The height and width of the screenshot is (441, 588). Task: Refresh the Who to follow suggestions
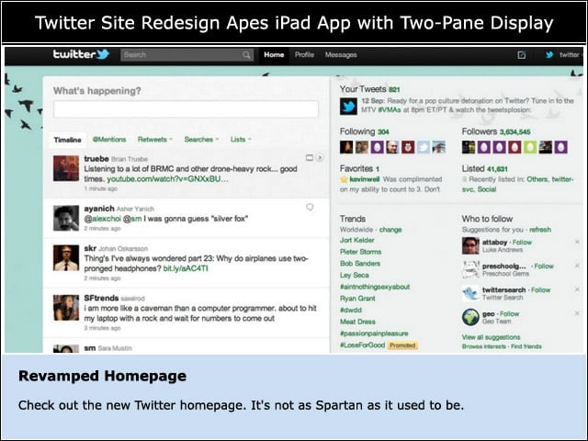pyautogui.click(x=540, y=230)
